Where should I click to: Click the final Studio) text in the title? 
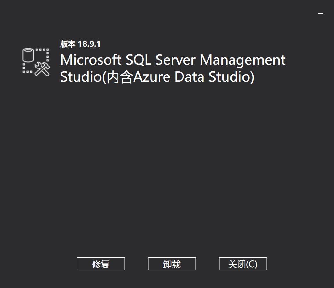(x=232, y=77)
